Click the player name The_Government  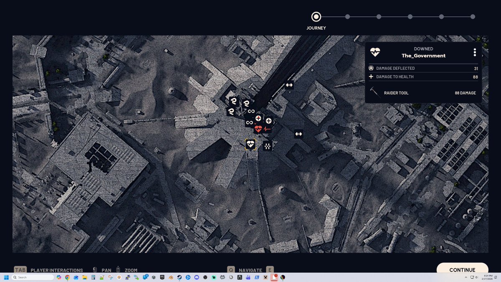pyautogui.click(x=423, y=56)
